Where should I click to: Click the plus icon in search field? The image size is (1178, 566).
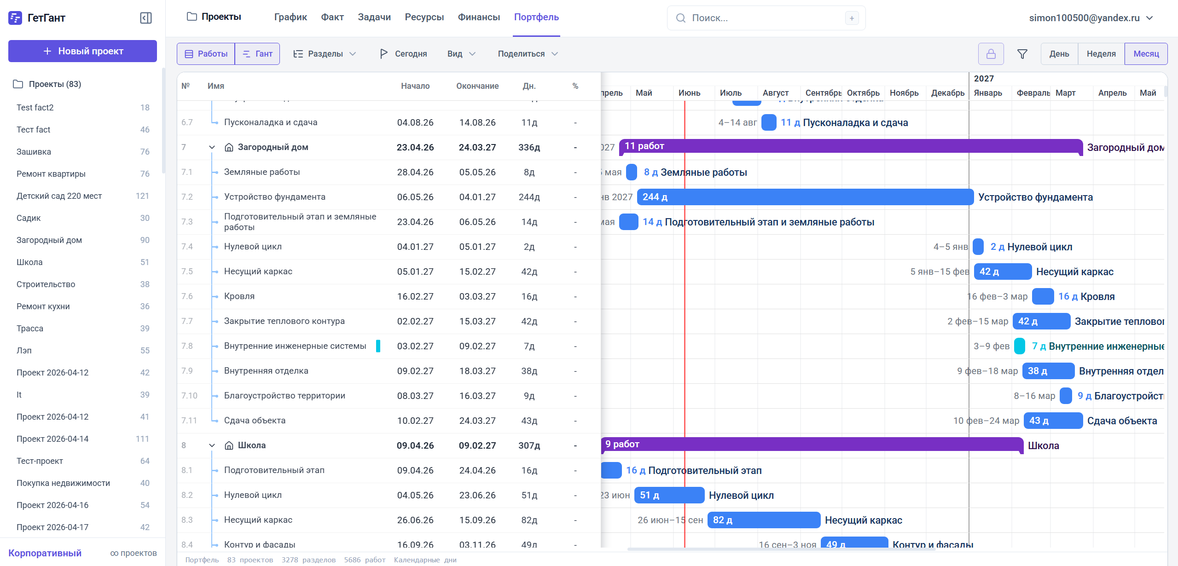click(852, 18)
